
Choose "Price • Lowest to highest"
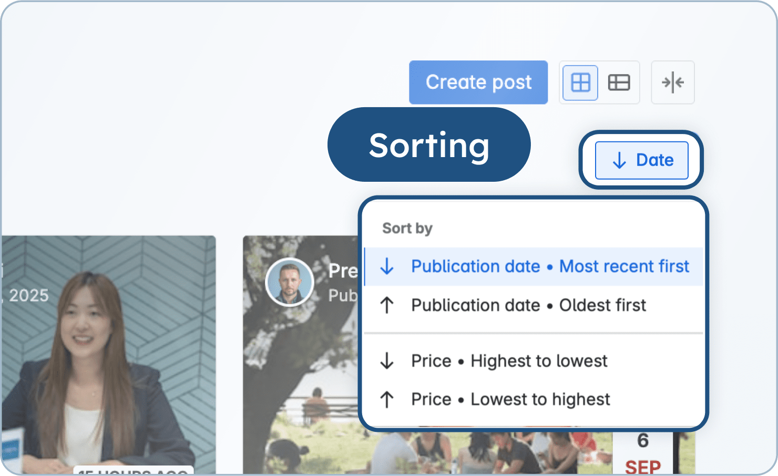510,399
